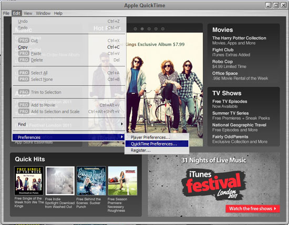Select Redo in the Edit menu
The width and height of the screenshot is (289, 225).
point(69,28)
